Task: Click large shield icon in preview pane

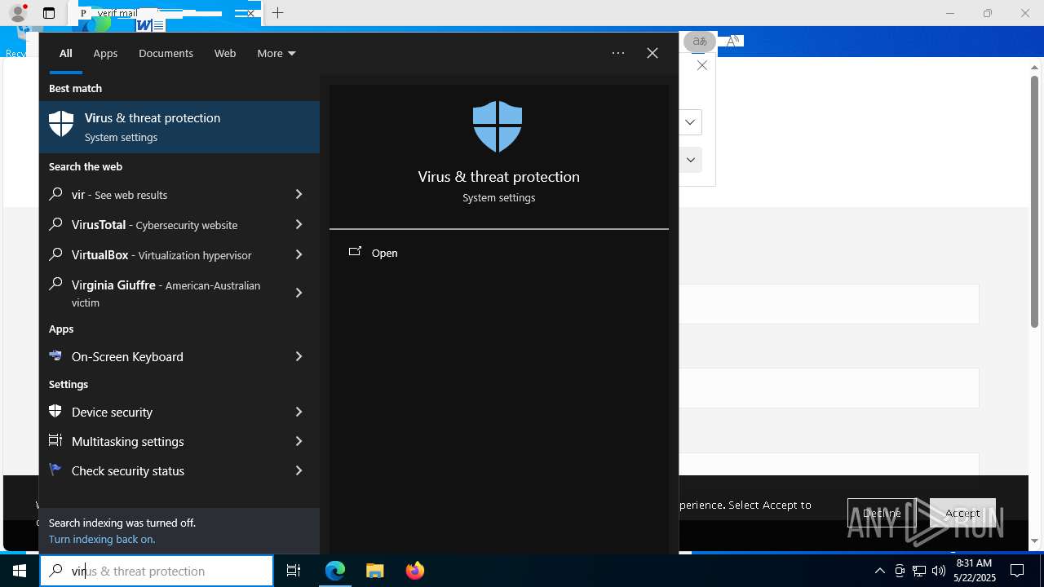Action: coord(498,126)
